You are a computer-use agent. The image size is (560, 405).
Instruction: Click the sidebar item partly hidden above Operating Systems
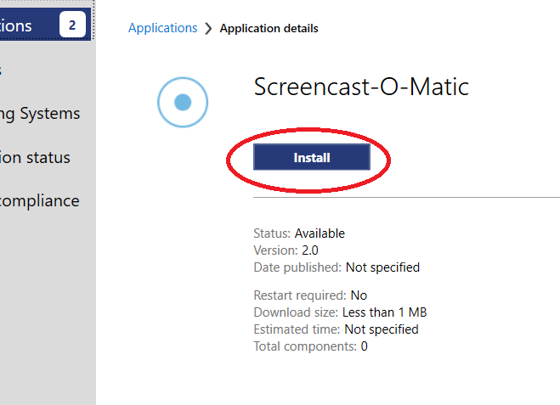coord(1,70)
